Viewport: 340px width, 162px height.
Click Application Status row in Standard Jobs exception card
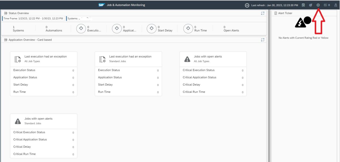(x=128, y=77)
